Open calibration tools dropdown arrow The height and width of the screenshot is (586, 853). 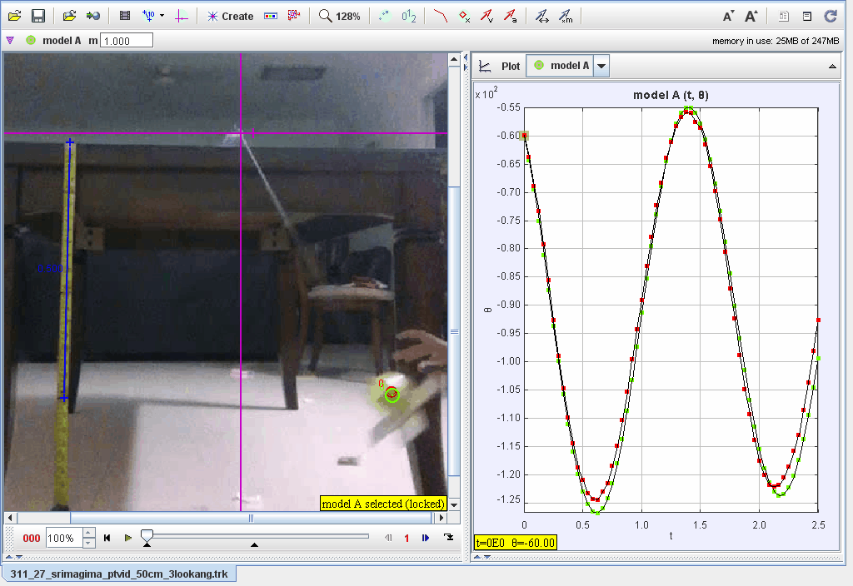162,16
